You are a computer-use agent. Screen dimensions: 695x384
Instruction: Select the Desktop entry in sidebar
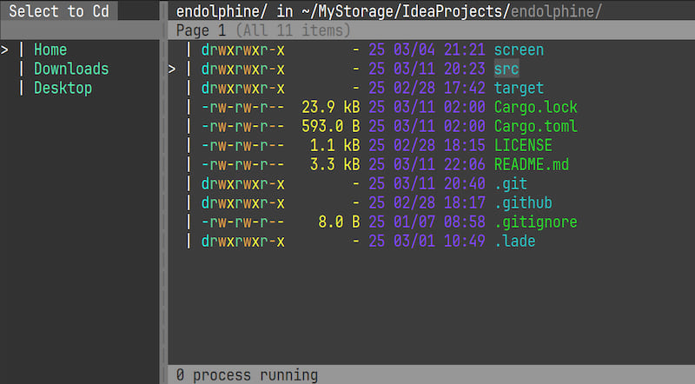click(63, 88)
